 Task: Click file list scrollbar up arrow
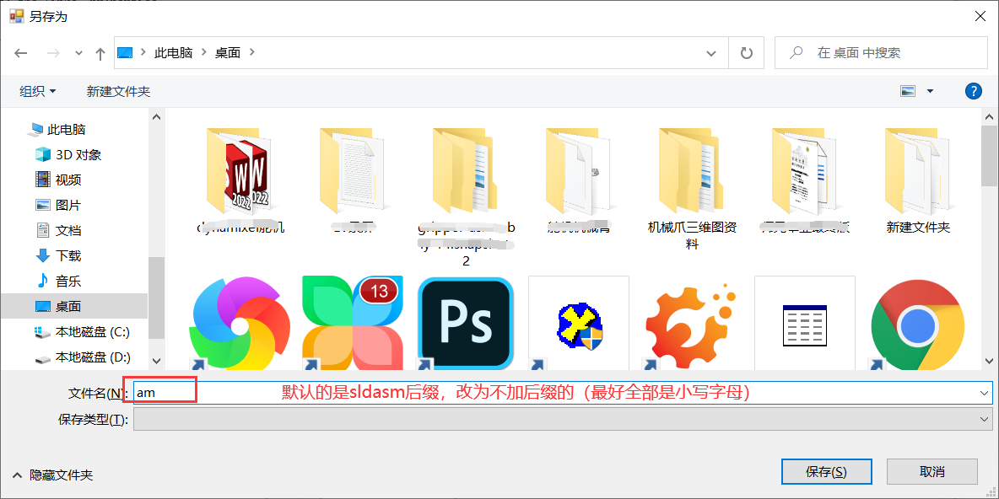pos(988,117)
